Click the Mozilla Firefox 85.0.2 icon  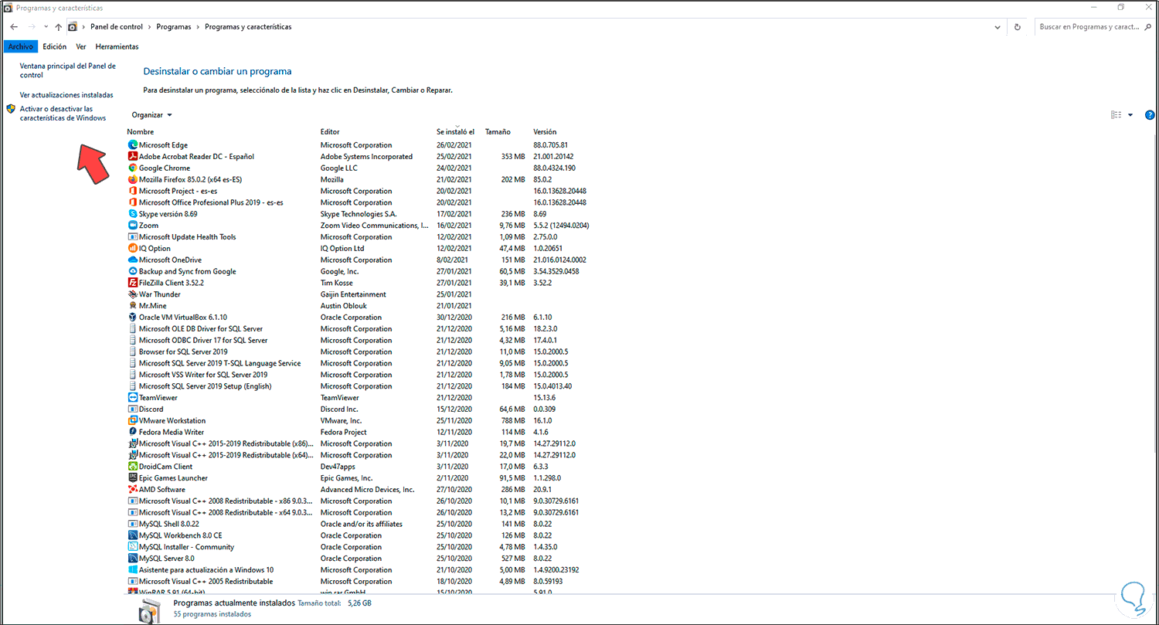click(133, 179)
